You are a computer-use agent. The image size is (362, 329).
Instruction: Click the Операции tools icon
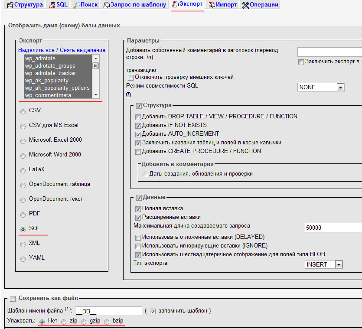(246, 5)
